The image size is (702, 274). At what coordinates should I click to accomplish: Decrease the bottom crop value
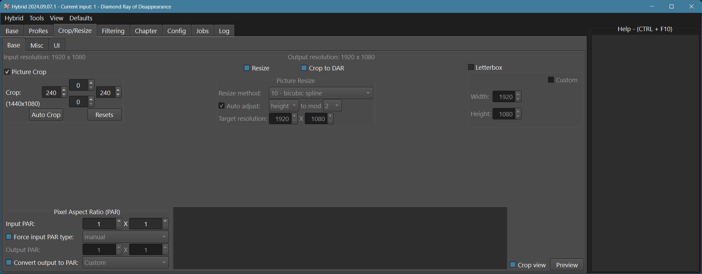91,105
